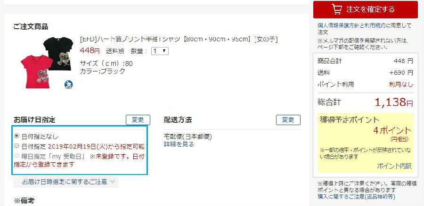Click the shopping cart icon on order button
This screenshot has width=424, height=206.
[337, 9]
